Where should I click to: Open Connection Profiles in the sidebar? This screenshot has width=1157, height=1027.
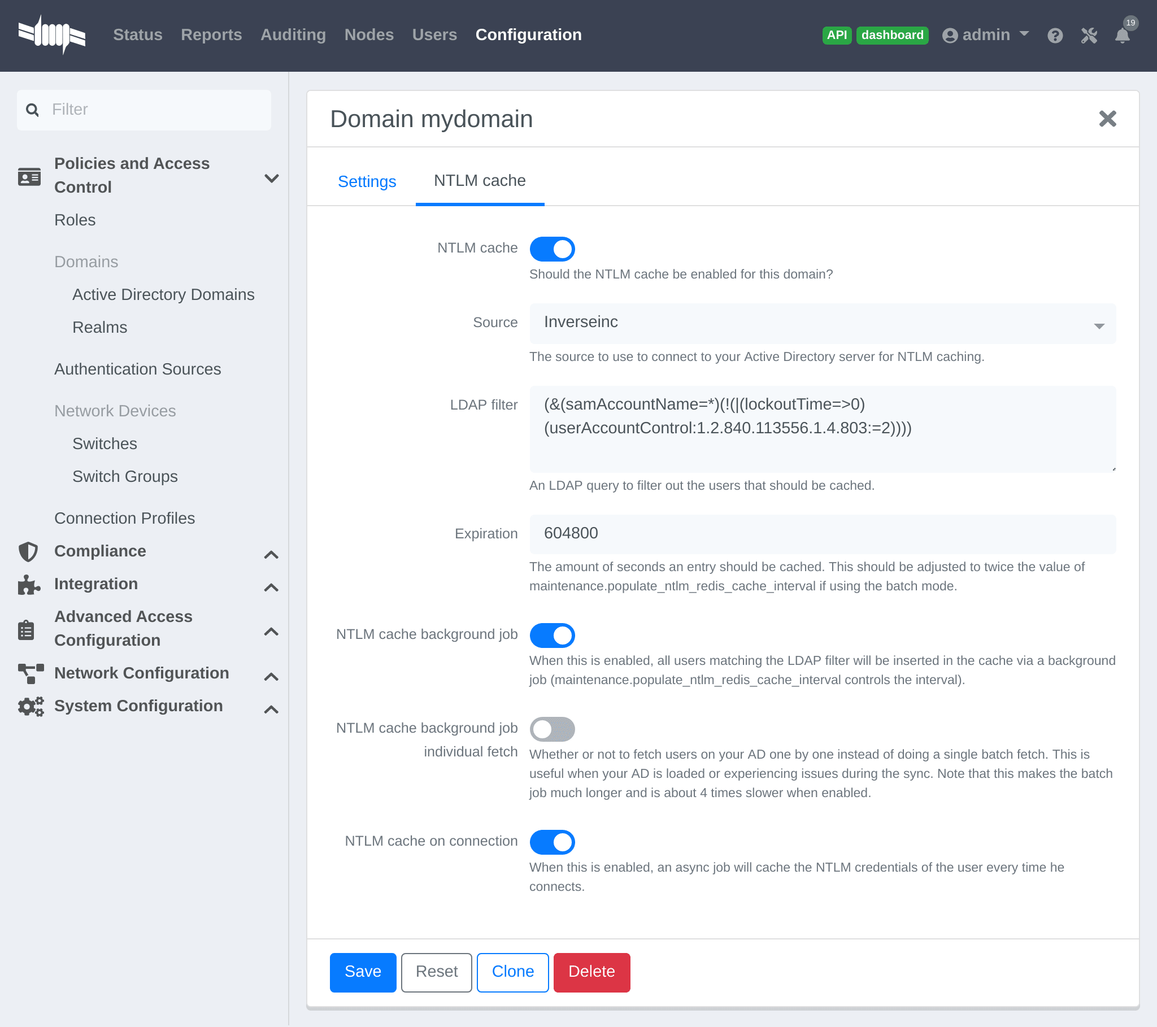tap(124, 519)
